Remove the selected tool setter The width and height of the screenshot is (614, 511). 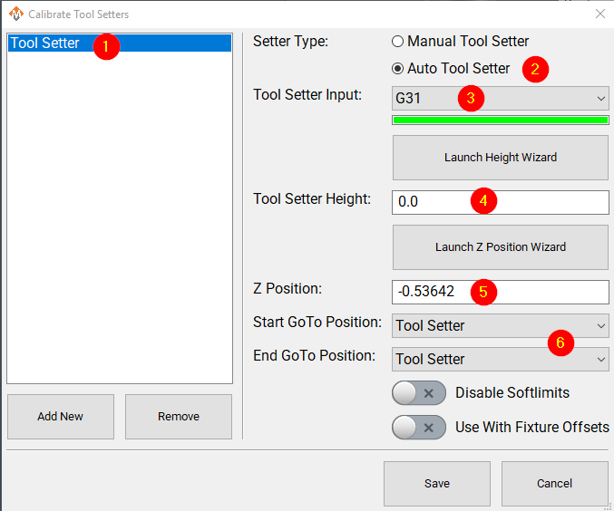(x=178, y=417)
